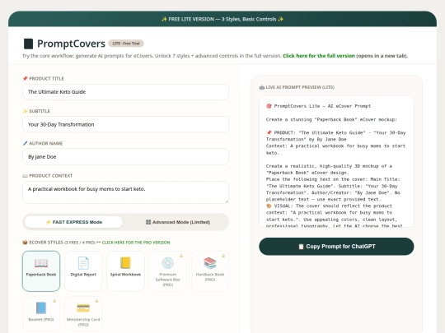Click the package icon beside ECOVER STYLES

pos(25,243)
